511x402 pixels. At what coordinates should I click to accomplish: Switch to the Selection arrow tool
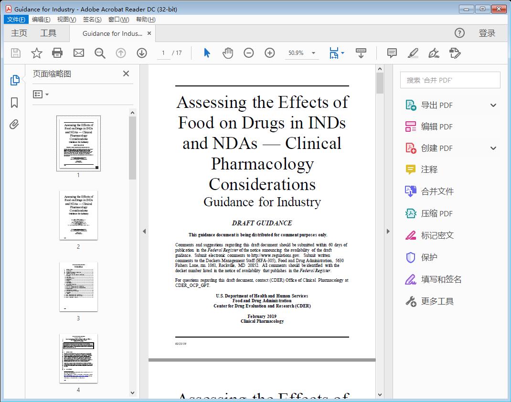coord(207,53)
